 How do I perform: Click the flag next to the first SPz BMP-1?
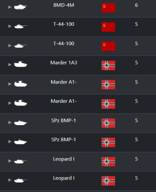coord(108,123)
